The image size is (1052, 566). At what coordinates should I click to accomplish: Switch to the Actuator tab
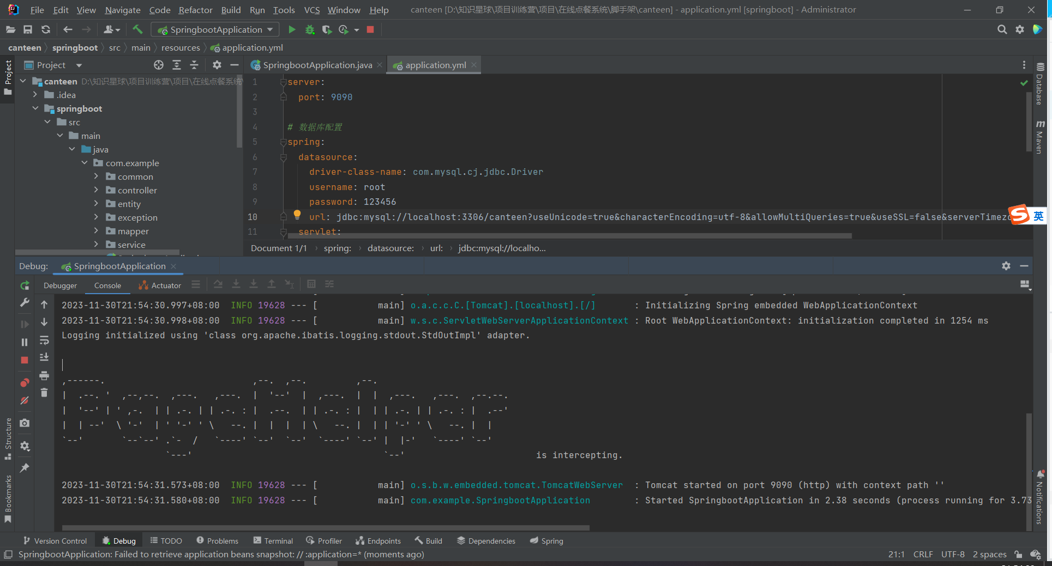[x=160, y=285]
